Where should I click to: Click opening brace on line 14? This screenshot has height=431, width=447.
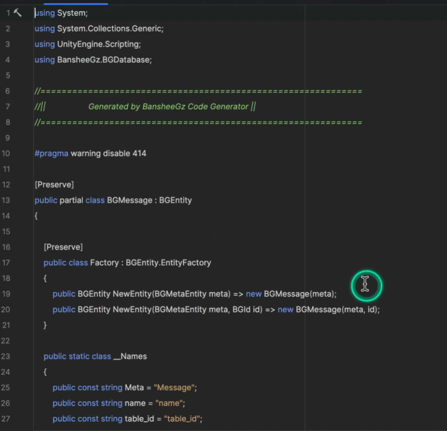[36, 216]
